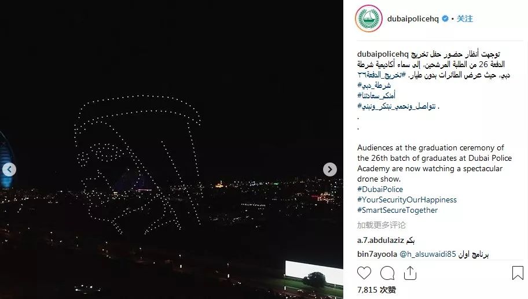Like the post with heart icon

click(364, 273)
